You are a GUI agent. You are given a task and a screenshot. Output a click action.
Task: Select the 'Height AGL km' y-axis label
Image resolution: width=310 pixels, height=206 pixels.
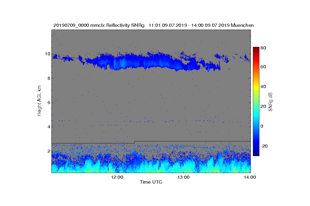(x=39, y=101)
